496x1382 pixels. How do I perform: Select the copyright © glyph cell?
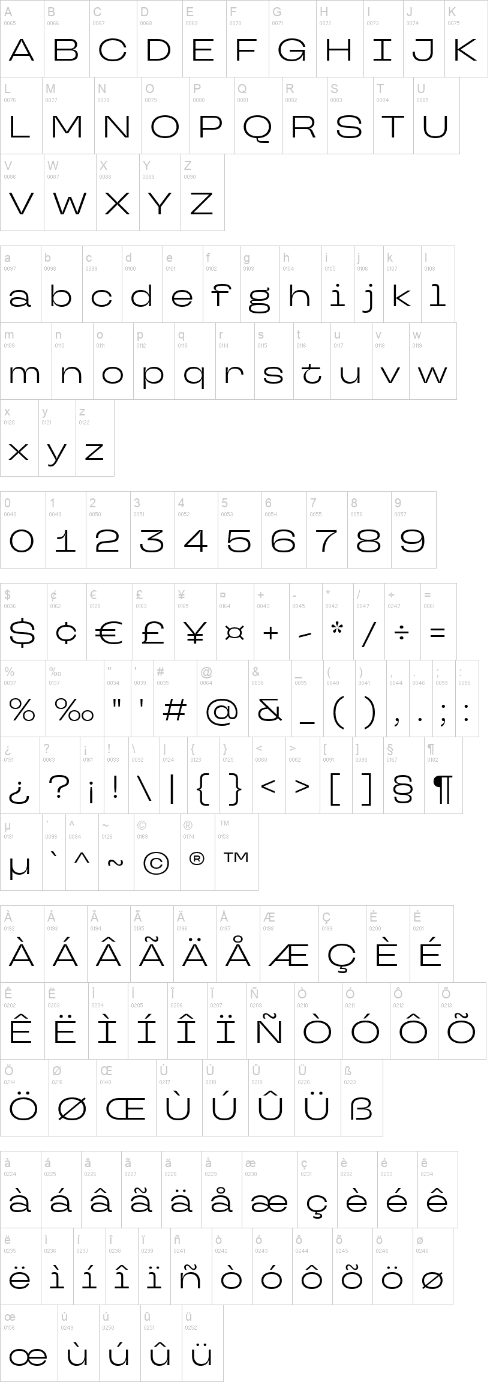[157, 852]
